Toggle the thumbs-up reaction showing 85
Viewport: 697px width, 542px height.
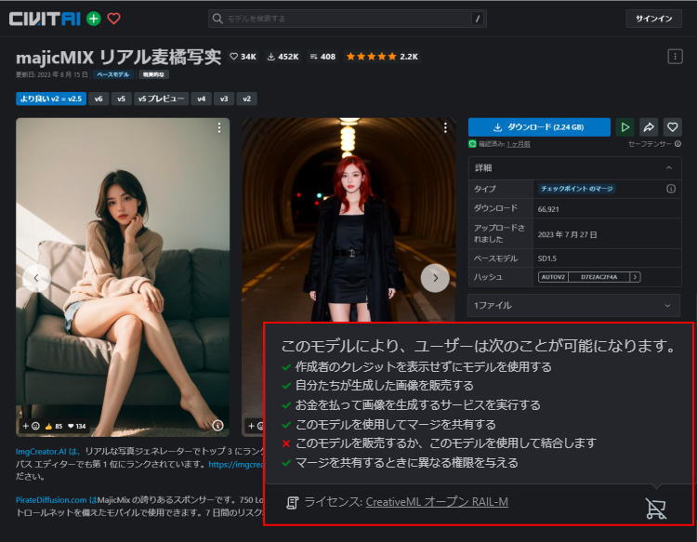(x=55, y=426)
